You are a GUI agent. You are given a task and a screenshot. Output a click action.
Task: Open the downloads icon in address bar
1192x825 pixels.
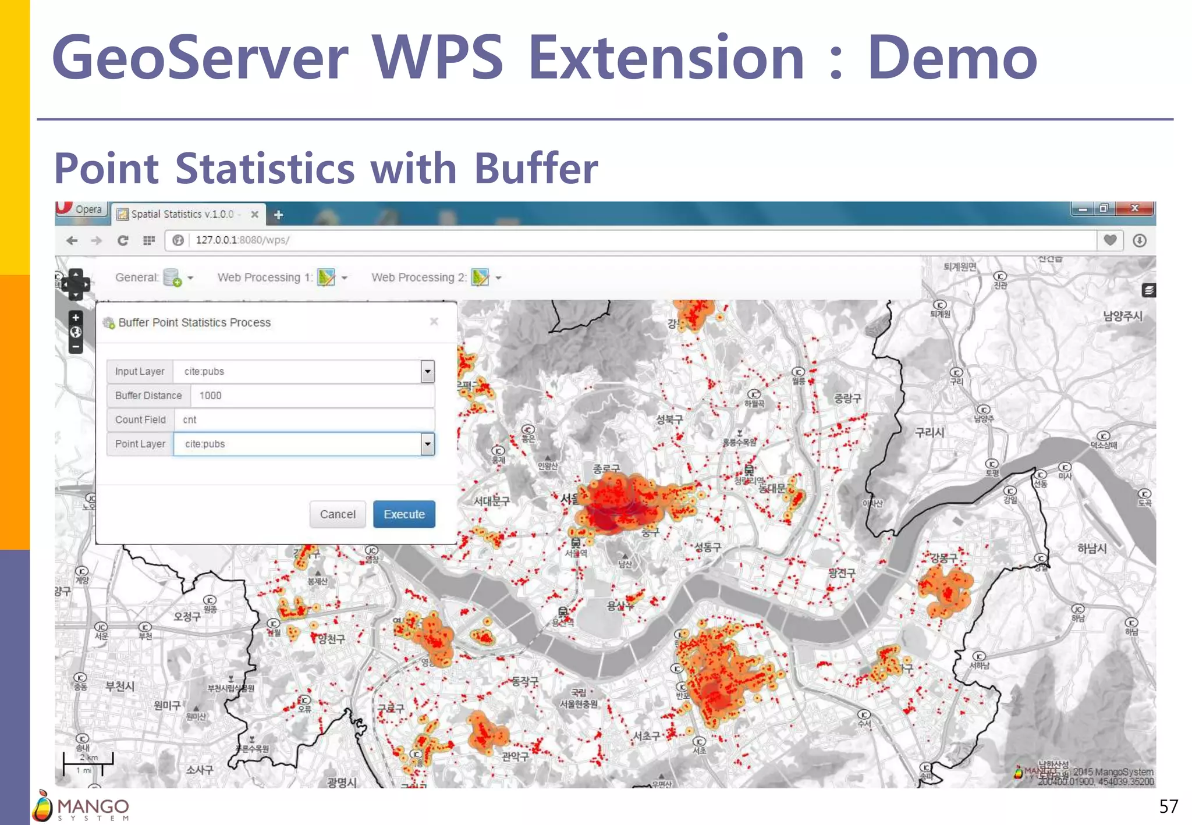[x=1140, y=240]
